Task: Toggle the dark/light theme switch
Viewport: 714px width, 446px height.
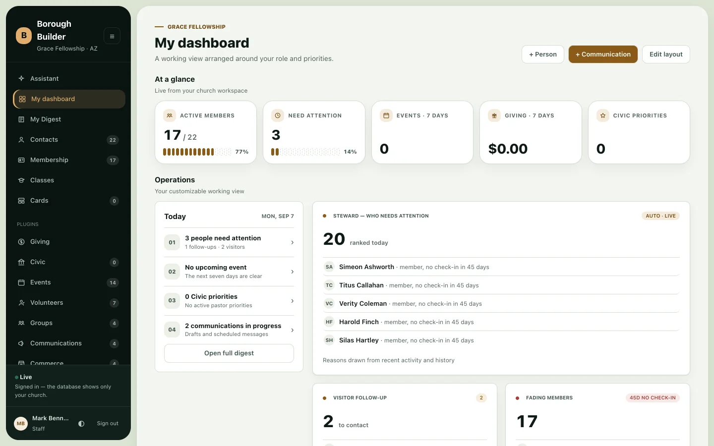Action: click(x=81, y=424)
